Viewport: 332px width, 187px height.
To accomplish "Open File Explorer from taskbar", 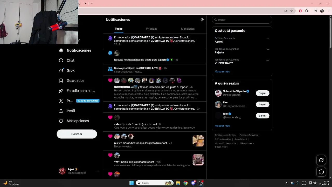I will (x=178, y=183).
